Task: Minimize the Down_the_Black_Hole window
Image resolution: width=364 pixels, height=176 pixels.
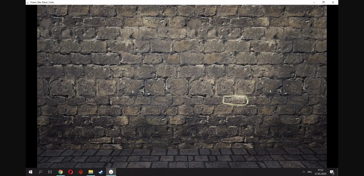Action: [x=314, y=2]
